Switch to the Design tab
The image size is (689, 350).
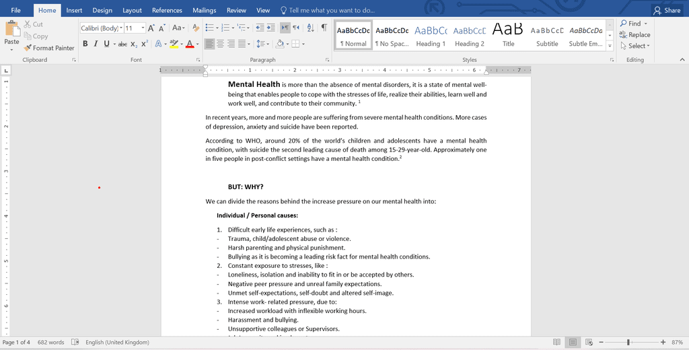point(102,10)
